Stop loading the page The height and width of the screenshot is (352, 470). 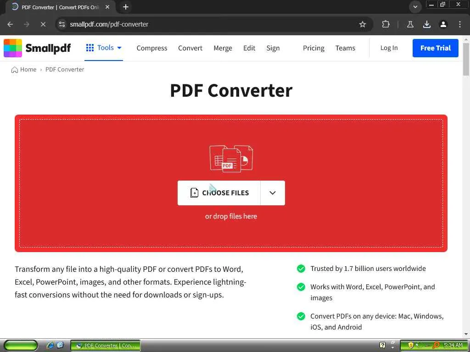(x=43, y=24)
